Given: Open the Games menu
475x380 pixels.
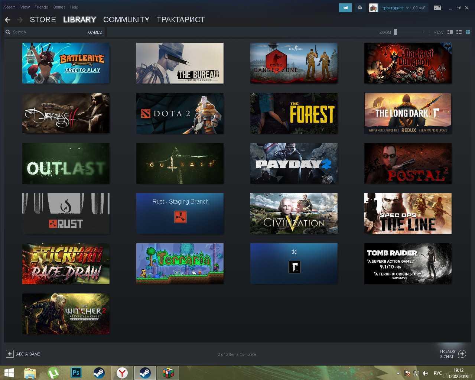Looking at the screenshot, I should pos(59,7).
